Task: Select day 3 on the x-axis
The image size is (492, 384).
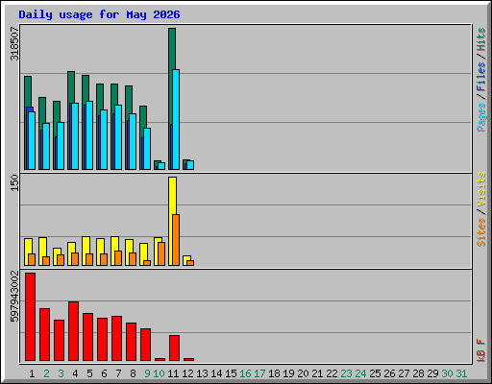Action: click(61, 373)
